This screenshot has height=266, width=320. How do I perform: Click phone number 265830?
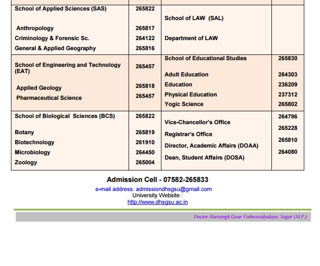point(288,58)
